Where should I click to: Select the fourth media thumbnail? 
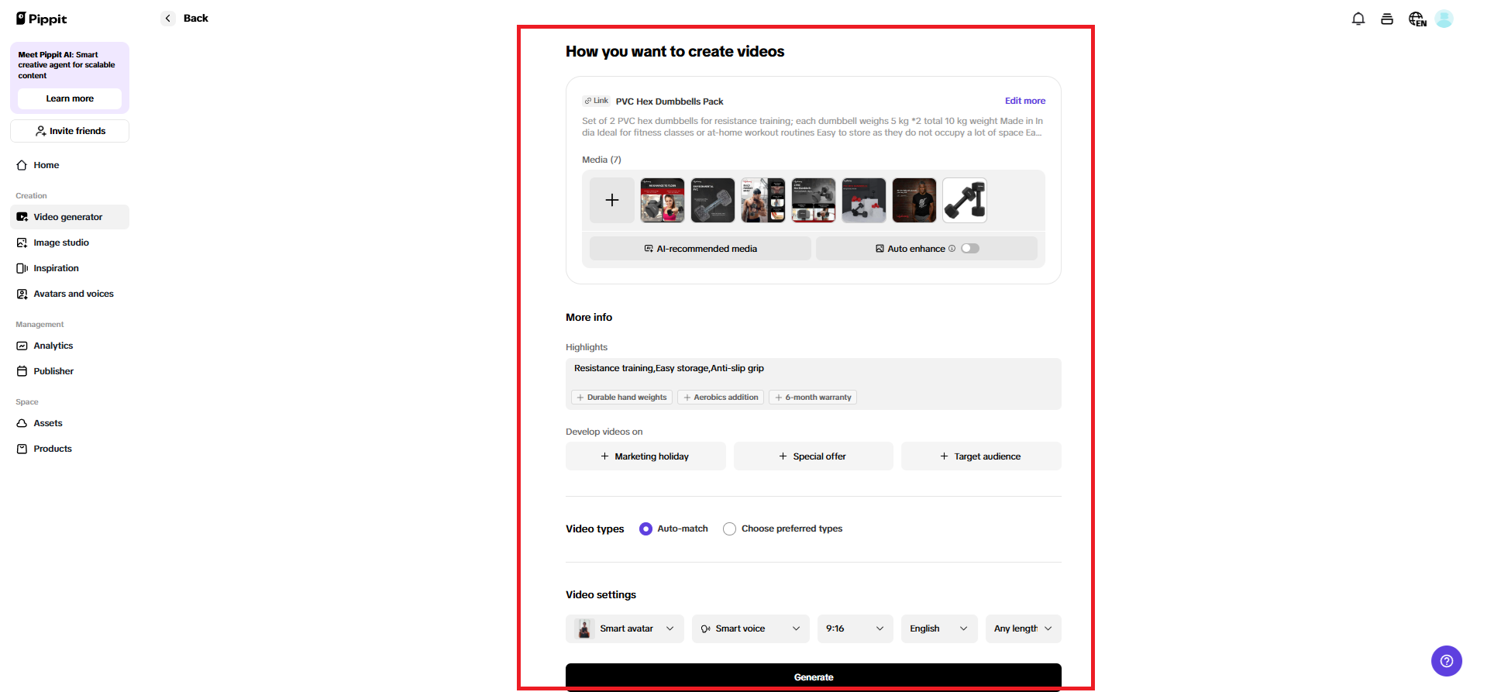tap(814, 200)
